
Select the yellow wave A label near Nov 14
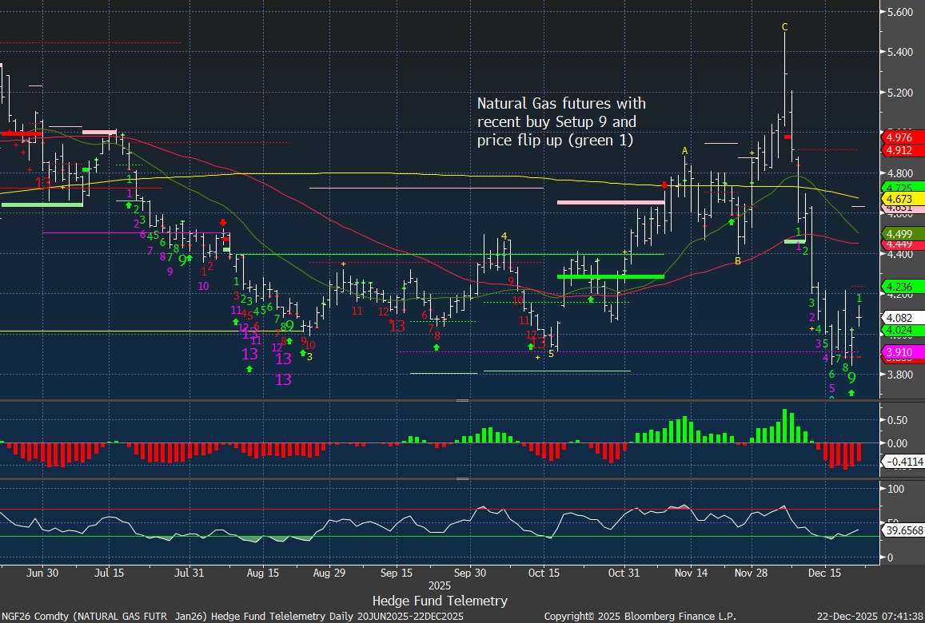pyautogui.click(x=684, y=150)
